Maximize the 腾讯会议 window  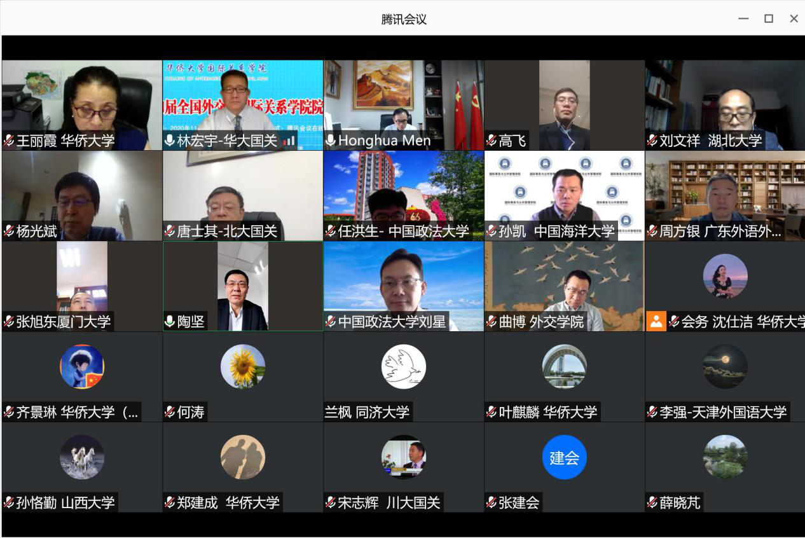769,18
